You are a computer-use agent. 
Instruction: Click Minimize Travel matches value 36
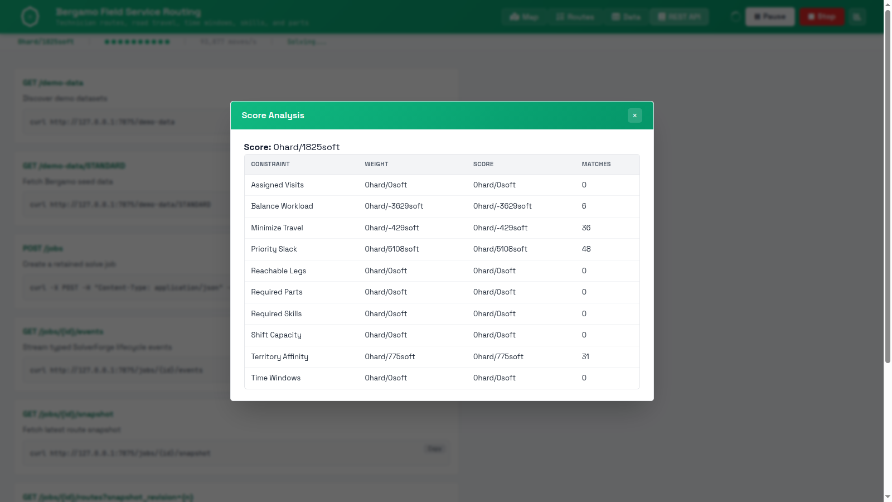tap(586, 228)
